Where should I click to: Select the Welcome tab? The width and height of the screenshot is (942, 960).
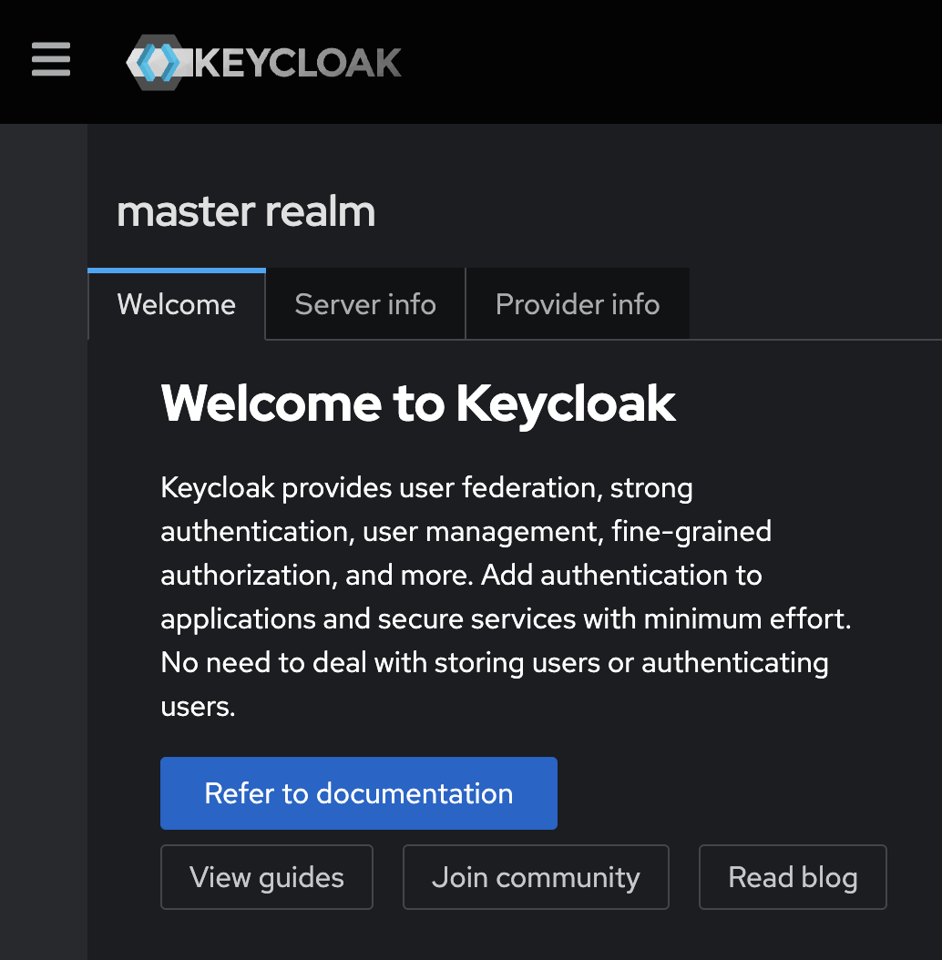pos(176,303)
